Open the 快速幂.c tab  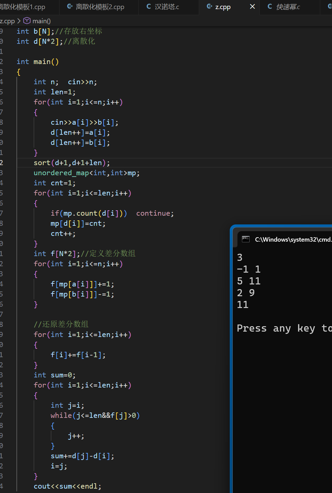pyautogui.click(x=288, y=7)
